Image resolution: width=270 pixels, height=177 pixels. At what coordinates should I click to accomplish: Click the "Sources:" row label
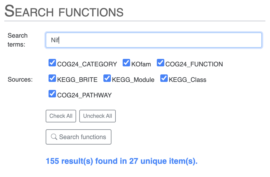[20, 80]
